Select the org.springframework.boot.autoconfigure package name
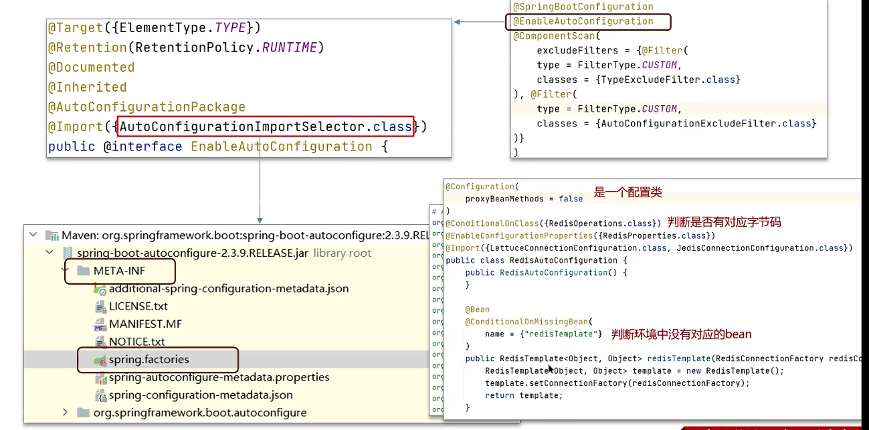 pyautogui.click(x=200, y=413)
